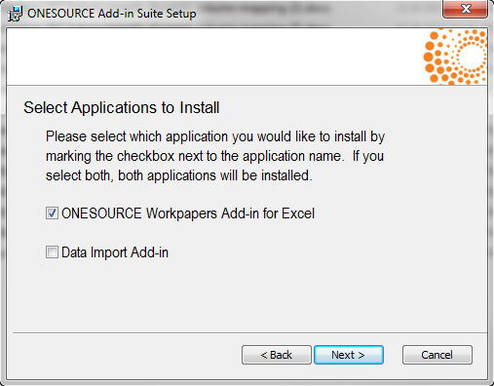The height and width of the screenshot is (386, 494).
Task: Click the X glyph on red close button
Action: click(466, 9)
